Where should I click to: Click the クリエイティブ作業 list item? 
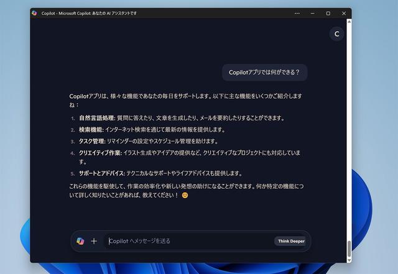185,157
